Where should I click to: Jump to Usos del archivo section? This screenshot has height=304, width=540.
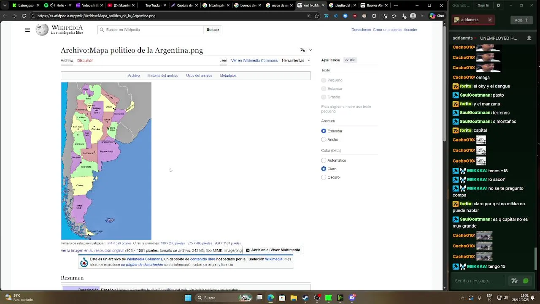click(x=199, y=76)
